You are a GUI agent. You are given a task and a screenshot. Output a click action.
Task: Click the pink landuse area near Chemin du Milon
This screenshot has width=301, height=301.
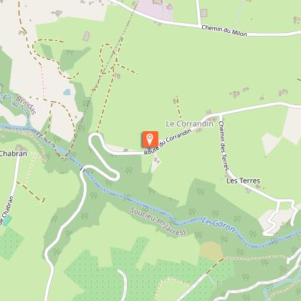point(154,9)
